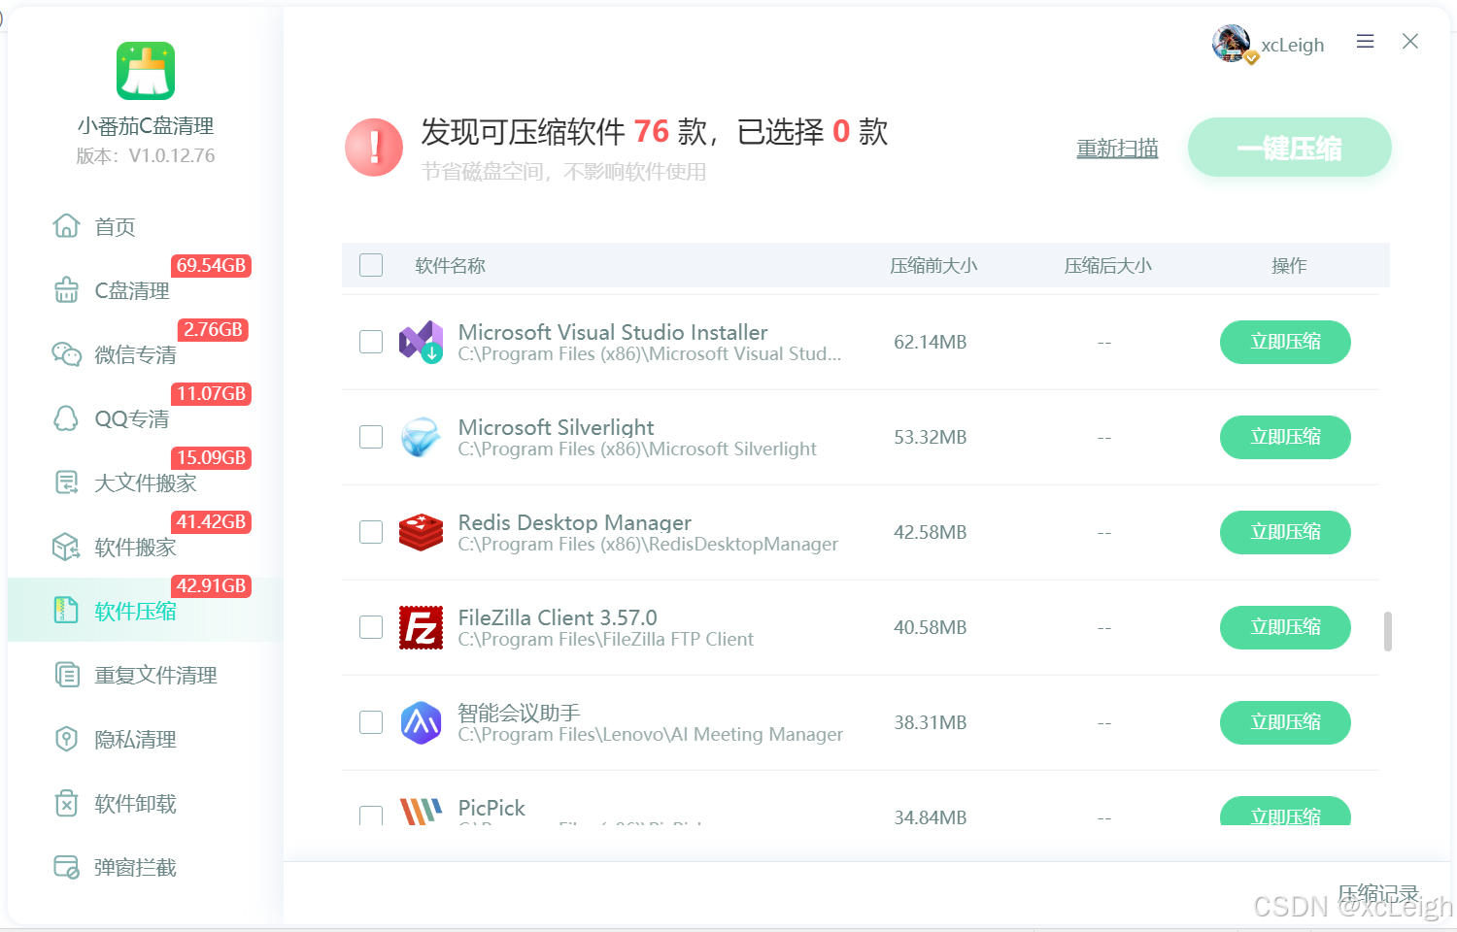Open the 软件卸载 sidebar item
This screenshot has height=932, width=1457.
(146, 803)
